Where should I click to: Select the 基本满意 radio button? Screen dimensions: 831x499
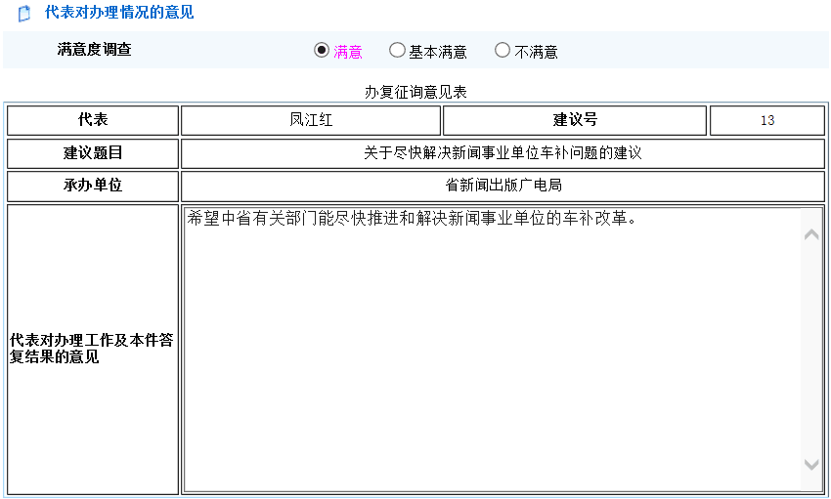pos(396,50)
